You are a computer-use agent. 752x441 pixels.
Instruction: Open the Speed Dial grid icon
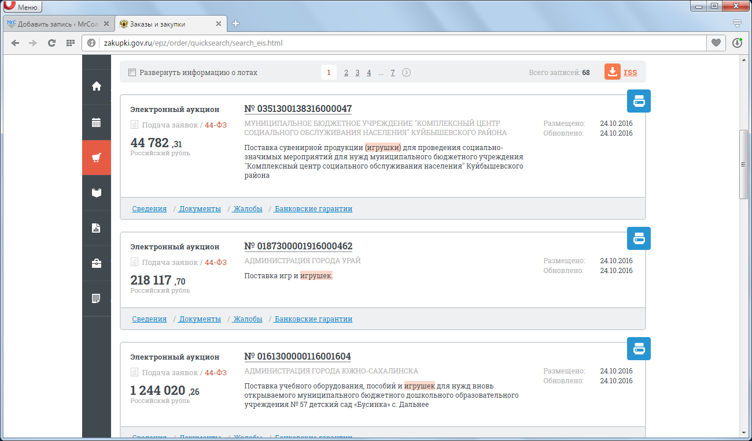[x=71, y=43]
